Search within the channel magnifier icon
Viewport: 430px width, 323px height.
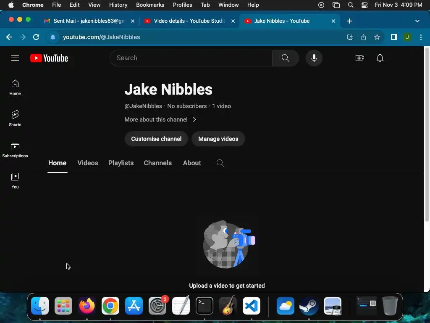point(220,163)
